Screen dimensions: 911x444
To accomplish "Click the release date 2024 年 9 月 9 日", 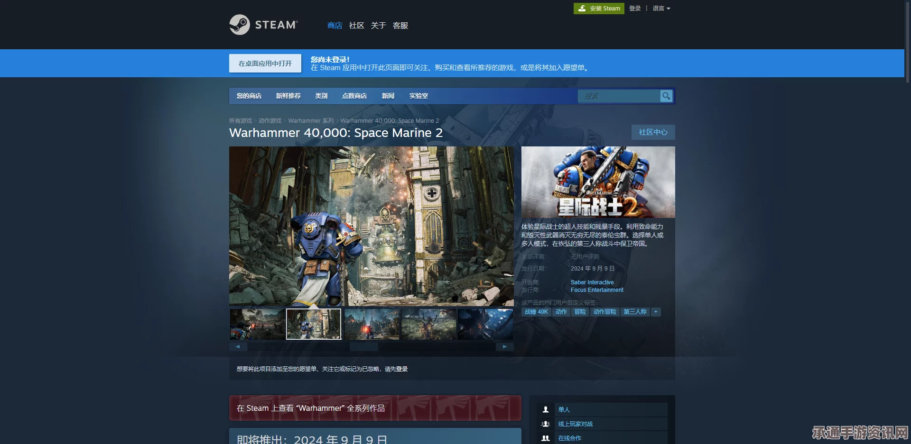I will point(593,269).
